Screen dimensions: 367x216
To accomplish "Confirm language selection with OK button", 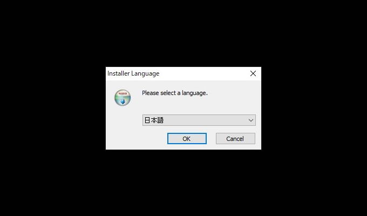I will [187, 139].
